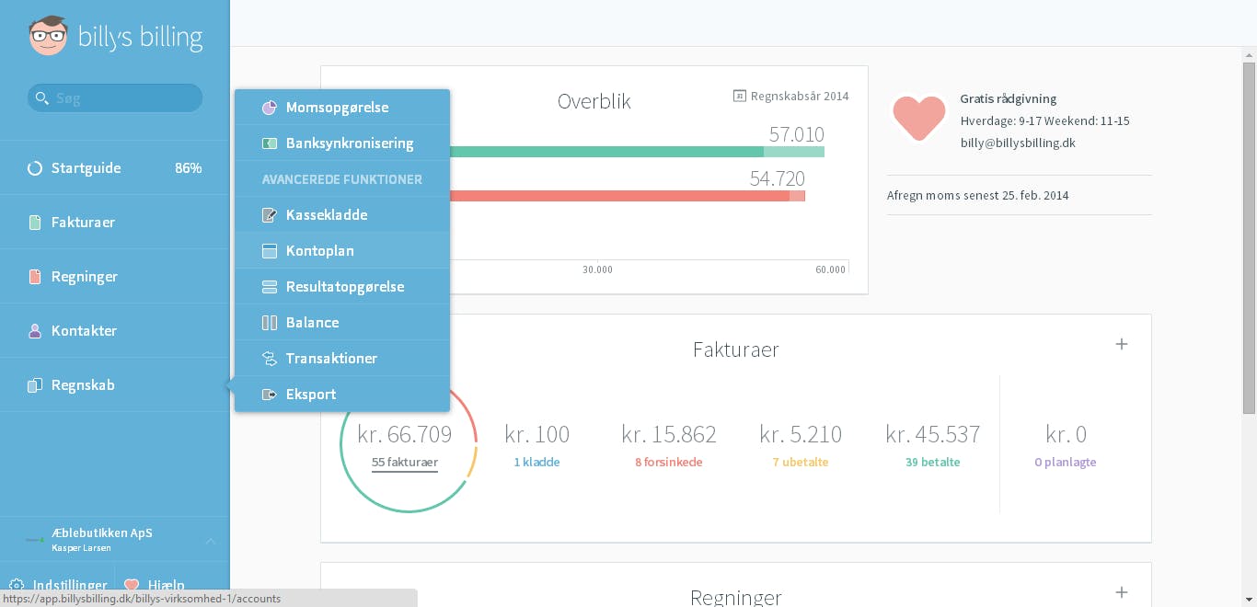Show the 7 ubetalte invoices

pyautogui.click(x=801, y=463)
